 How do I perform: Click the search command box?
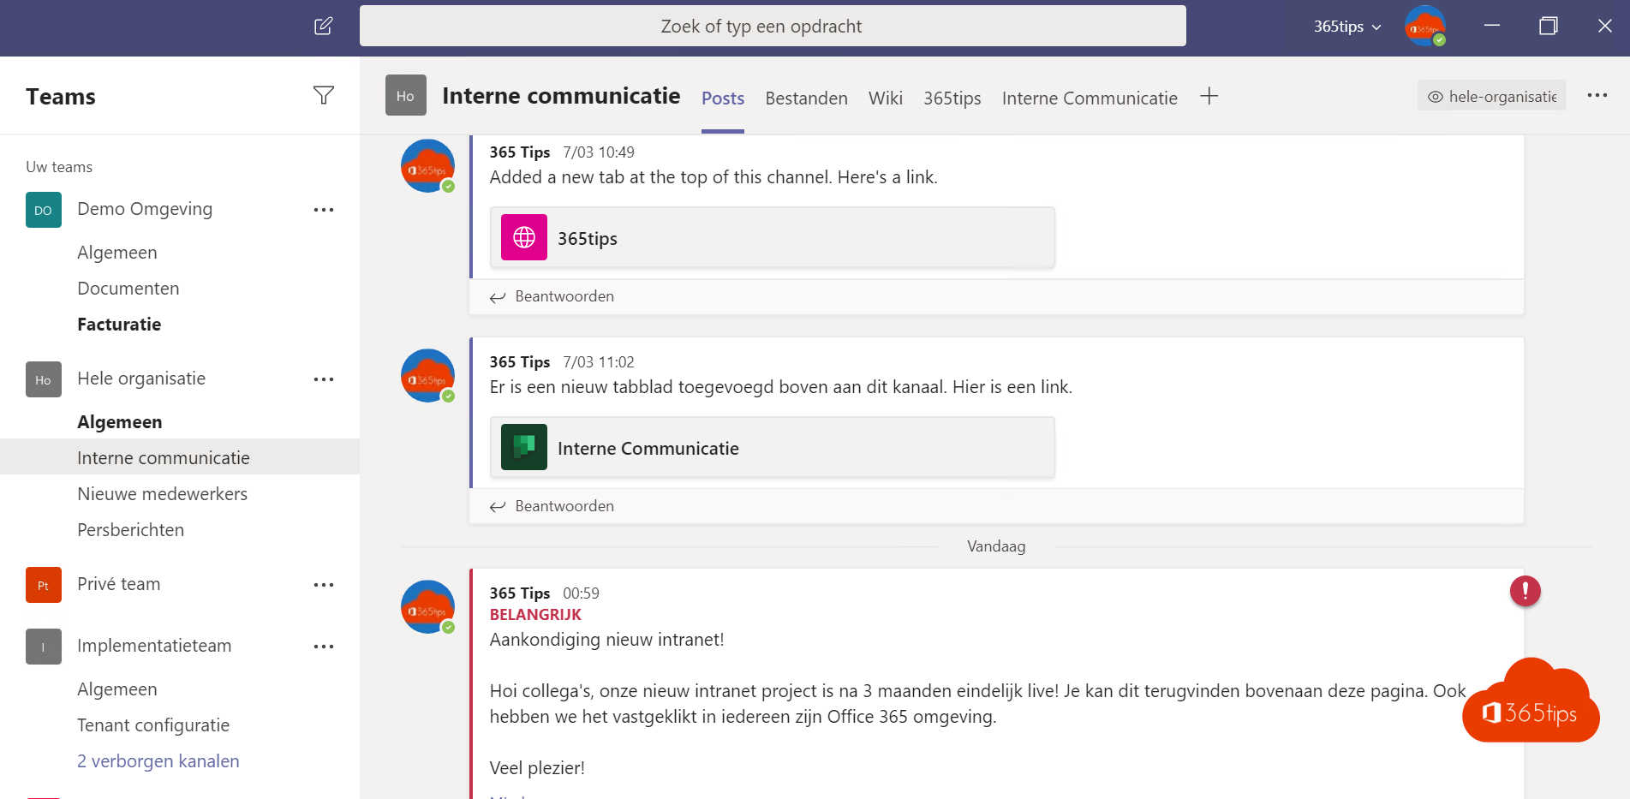[773, 27]
